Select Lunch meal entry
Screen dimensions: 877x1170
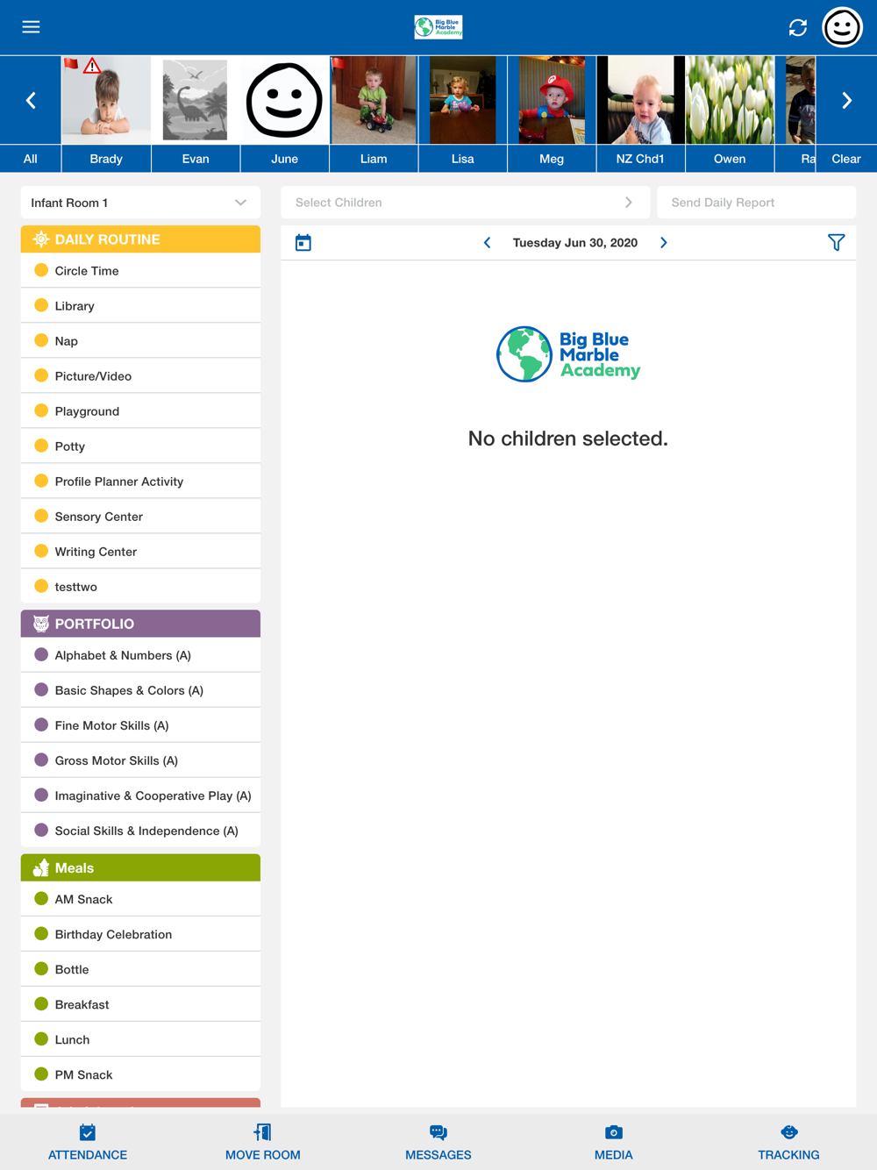point(140,1039)
